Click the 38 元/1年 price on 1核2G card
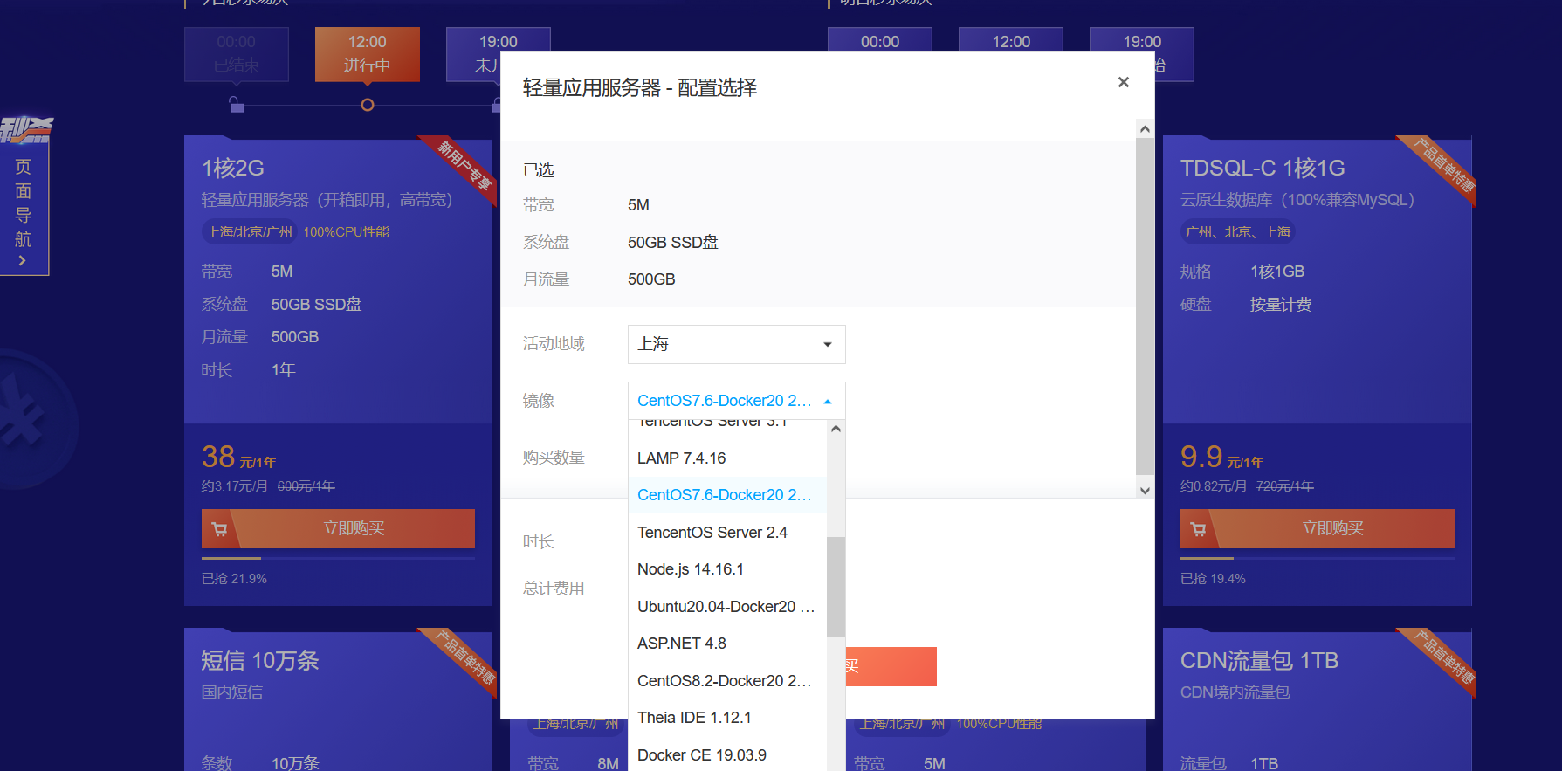This screenshot has width=1562, height=771. [238, 457]
